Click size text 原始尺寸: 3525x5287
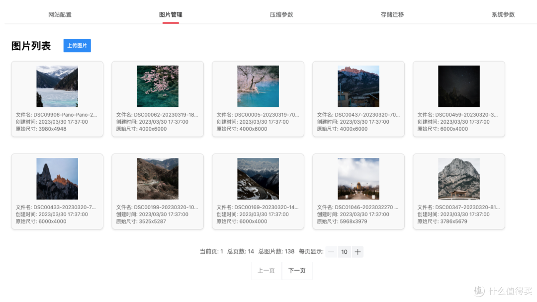The image size is (537, 302). click(x=141, y=221)
